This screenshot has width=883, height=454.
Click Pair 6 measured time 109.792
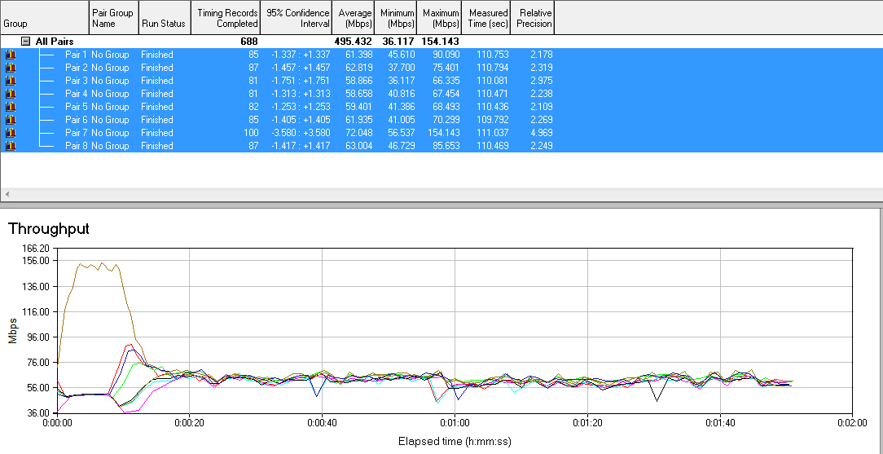(x=493, y=120)
